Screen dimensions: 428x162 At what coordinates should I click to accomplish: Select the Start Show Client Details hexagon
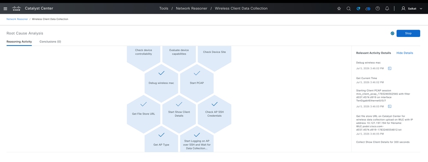click(x=179, y=114)
